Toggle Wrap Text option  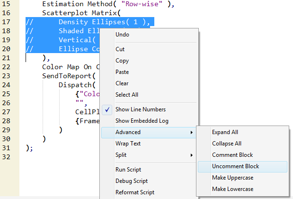(x=128, y=144)
